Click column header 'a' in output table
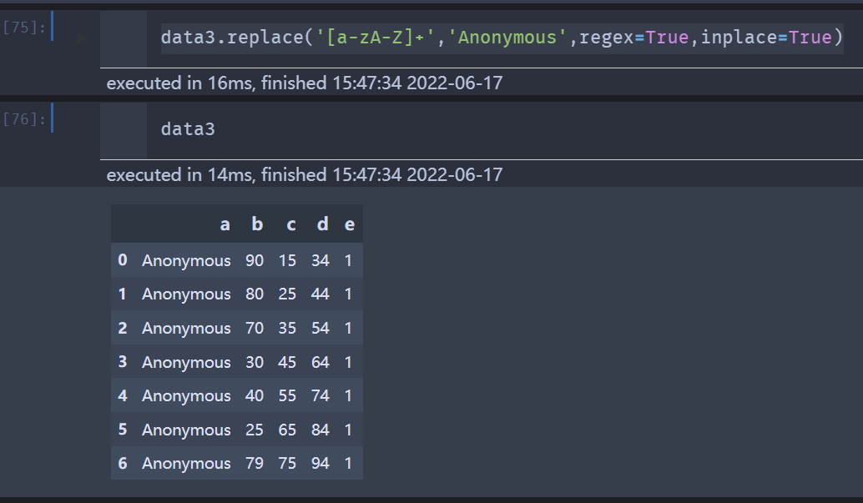 click(x=225, y=224)
